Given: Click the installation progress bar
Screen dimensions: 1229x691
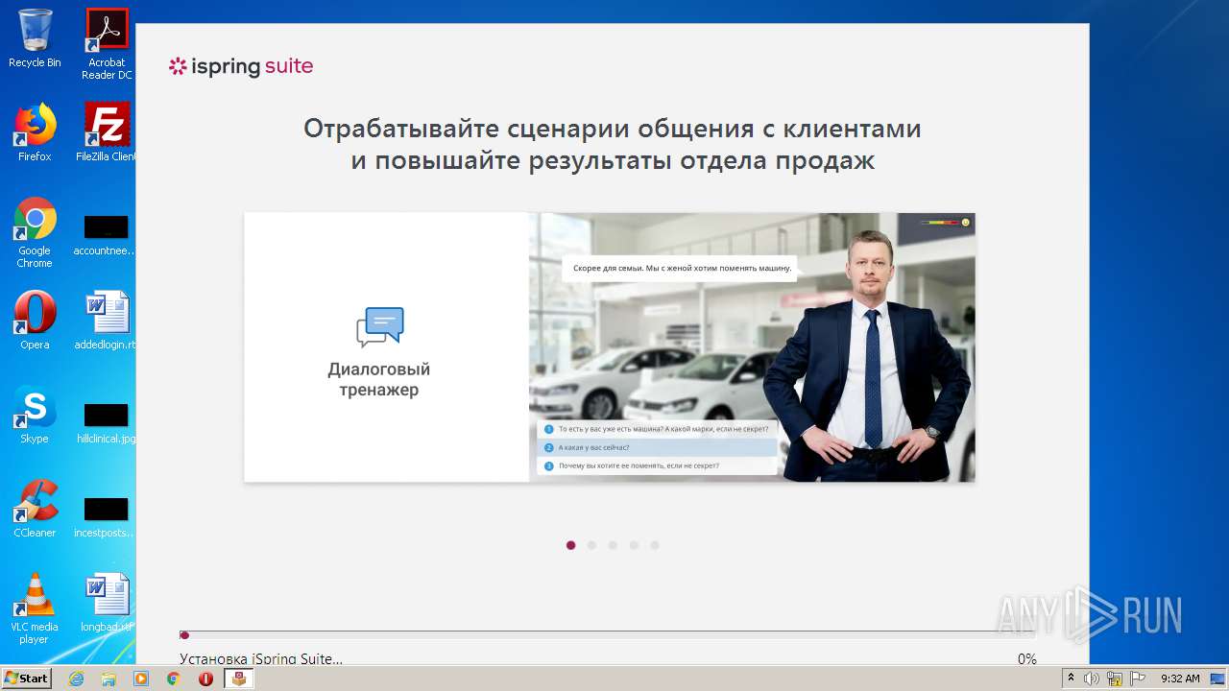Looking at the screenshot, I should [x=608, y=634].
